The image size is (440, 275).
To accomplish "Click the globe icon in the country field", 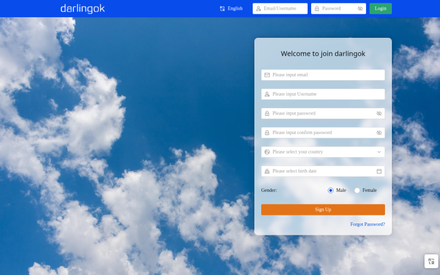I will (x=267, y=152).
